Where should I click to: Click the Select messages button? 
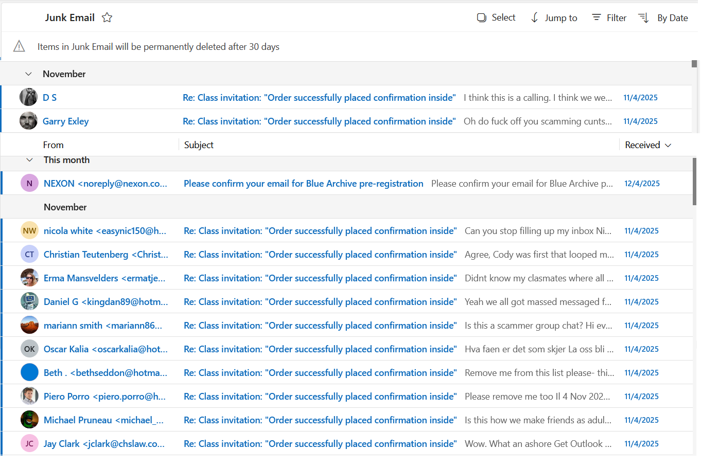(496, 17)
